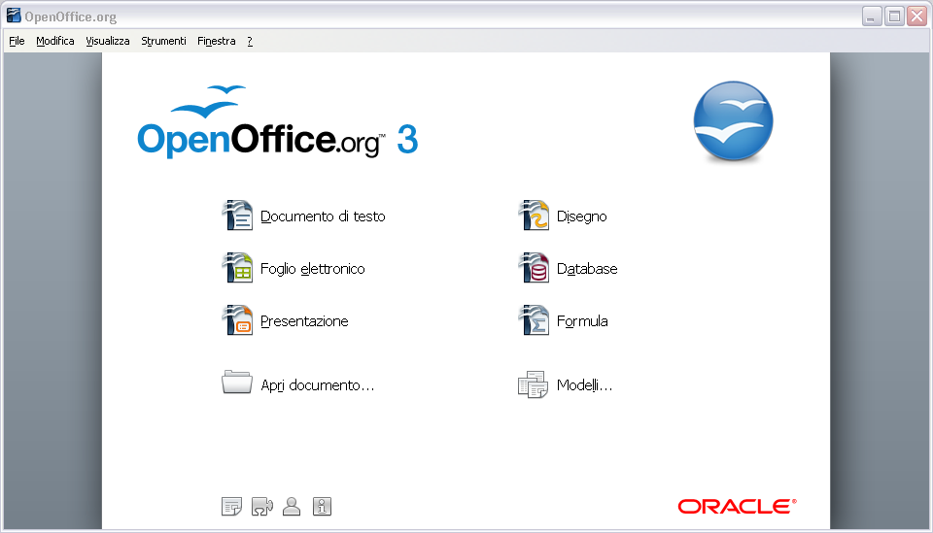Start a new Presentazione
Viewport: 933px width, 533px height.
[x=285, y=321]
